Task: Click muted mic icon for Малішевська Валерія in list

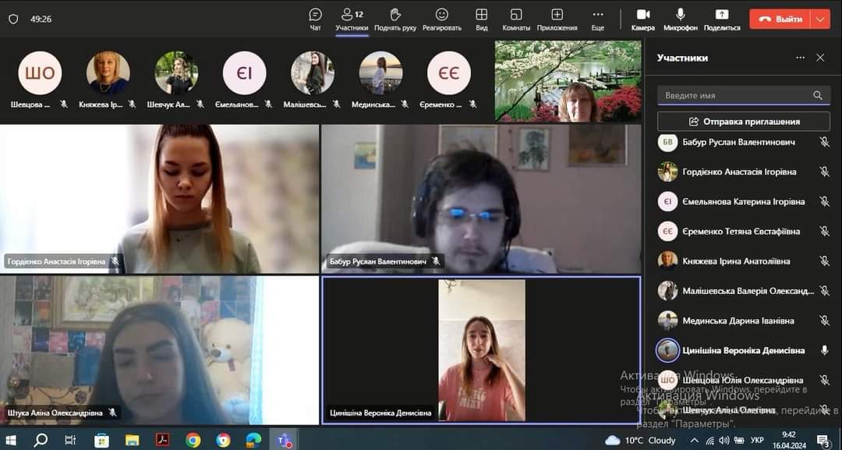Action: tap(824, 291)
